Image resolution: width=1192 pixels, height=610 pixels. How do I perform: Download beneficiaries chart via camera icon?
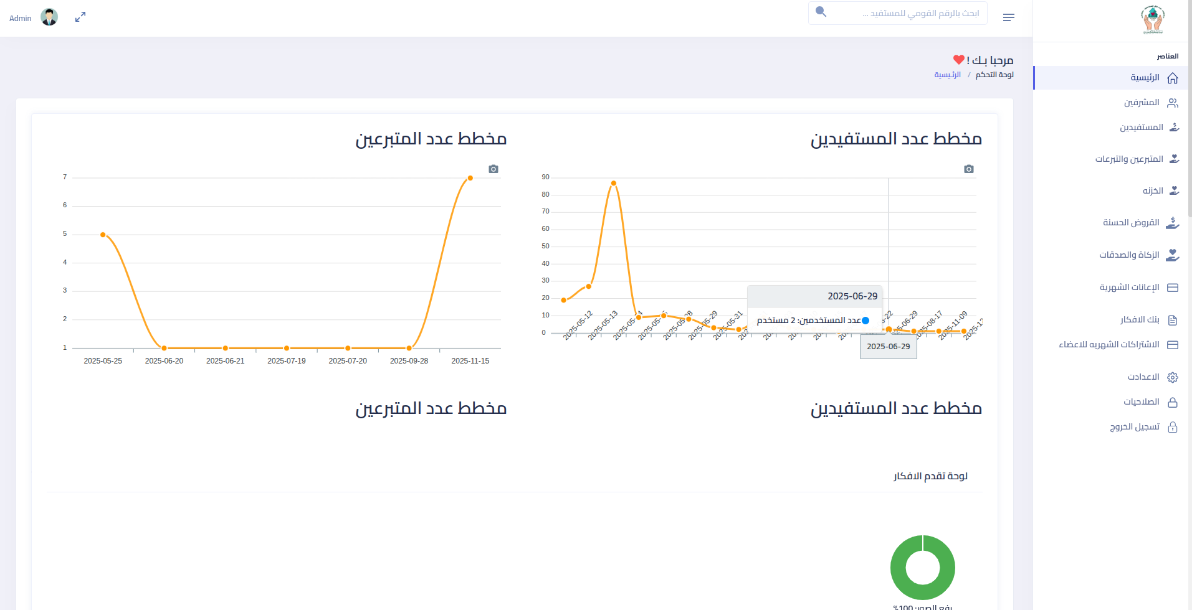coord(968,169)
